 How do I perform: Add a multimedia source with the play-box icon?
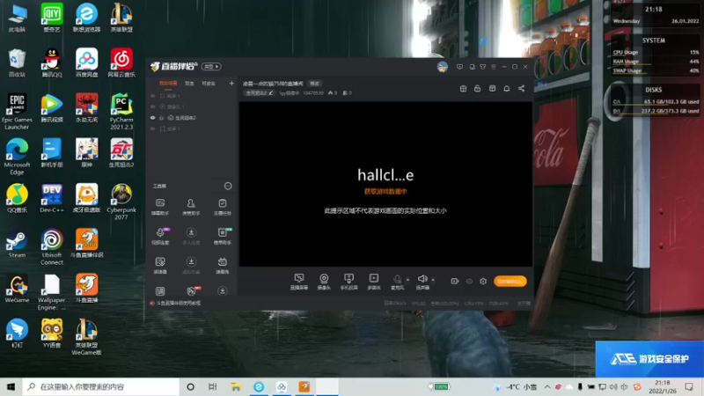pos(373,282)
